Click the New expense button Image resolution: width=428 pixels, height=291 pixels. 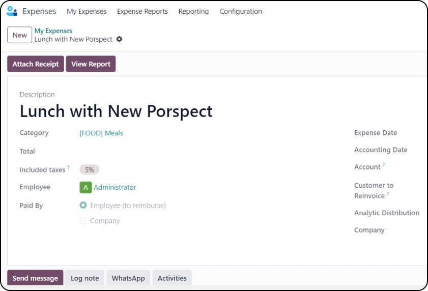pos(20,35)
